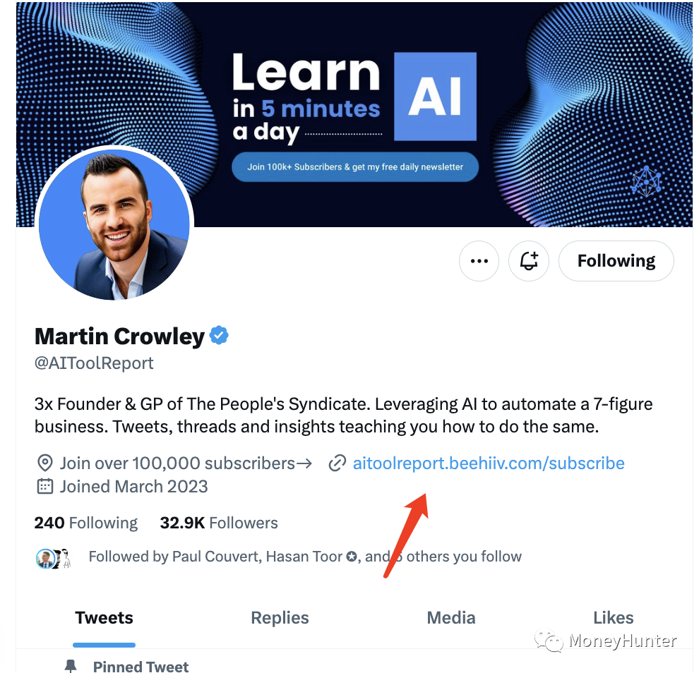Viewport: 699px width, 673px height.
Task: Click the blue verified checkmark badge
Action: tap(219, 335)
